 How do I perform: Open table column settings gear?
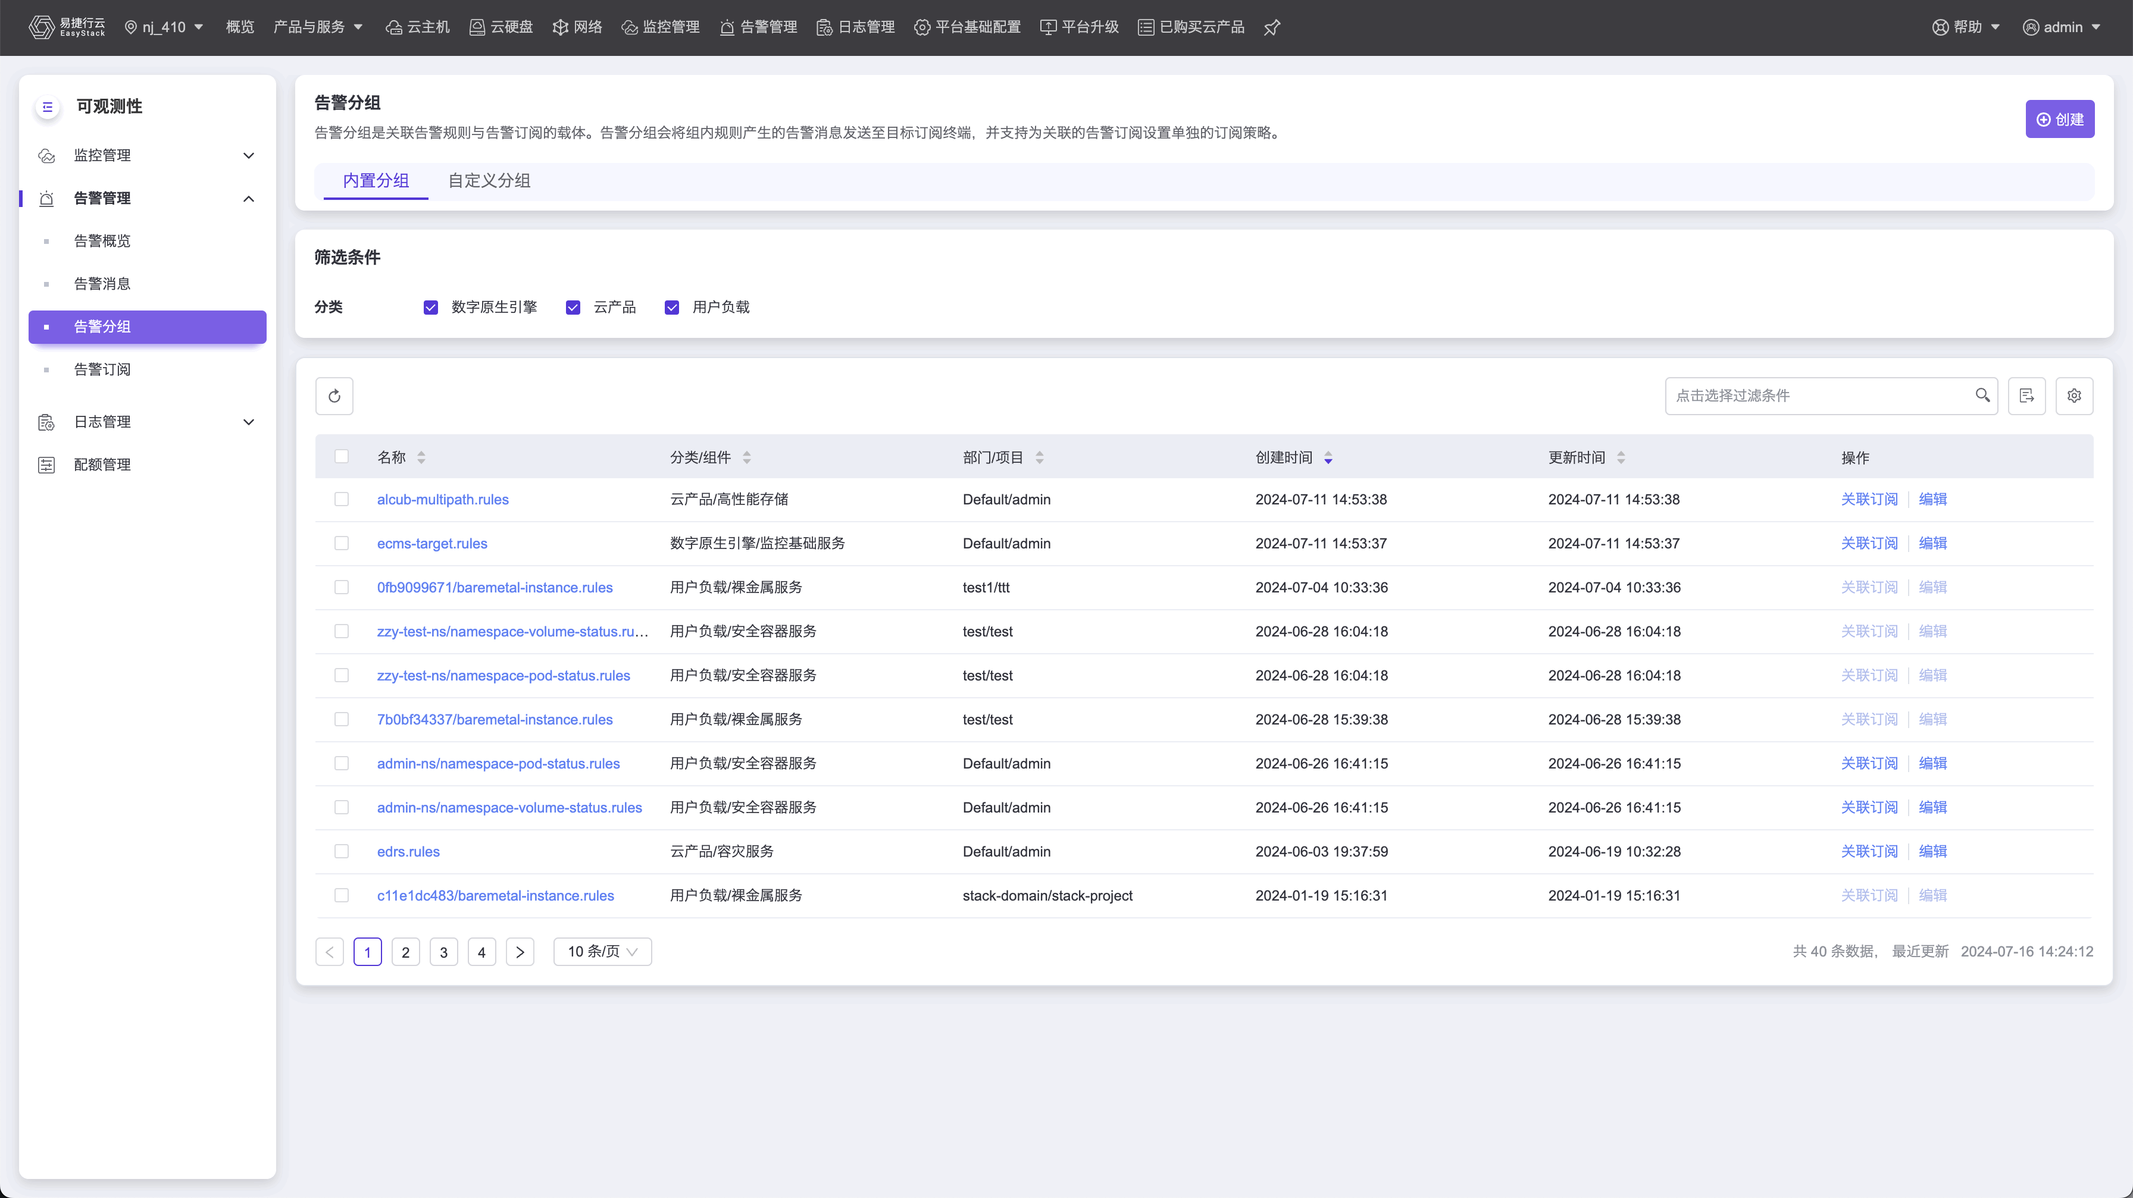[2073, 396]
